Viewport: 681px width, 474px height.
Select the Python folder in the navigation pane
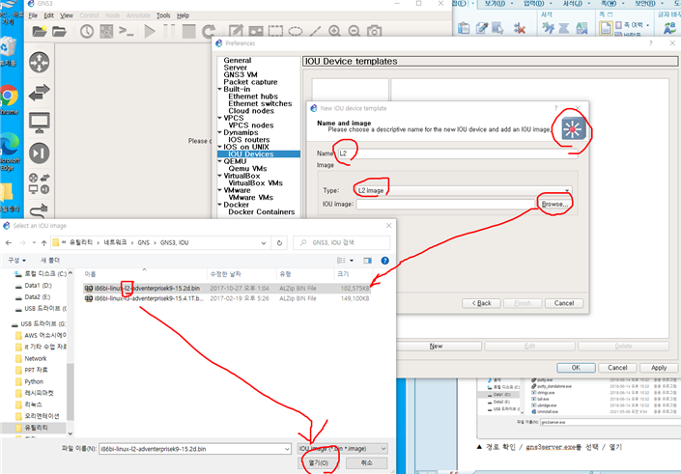tap(34, 381)
